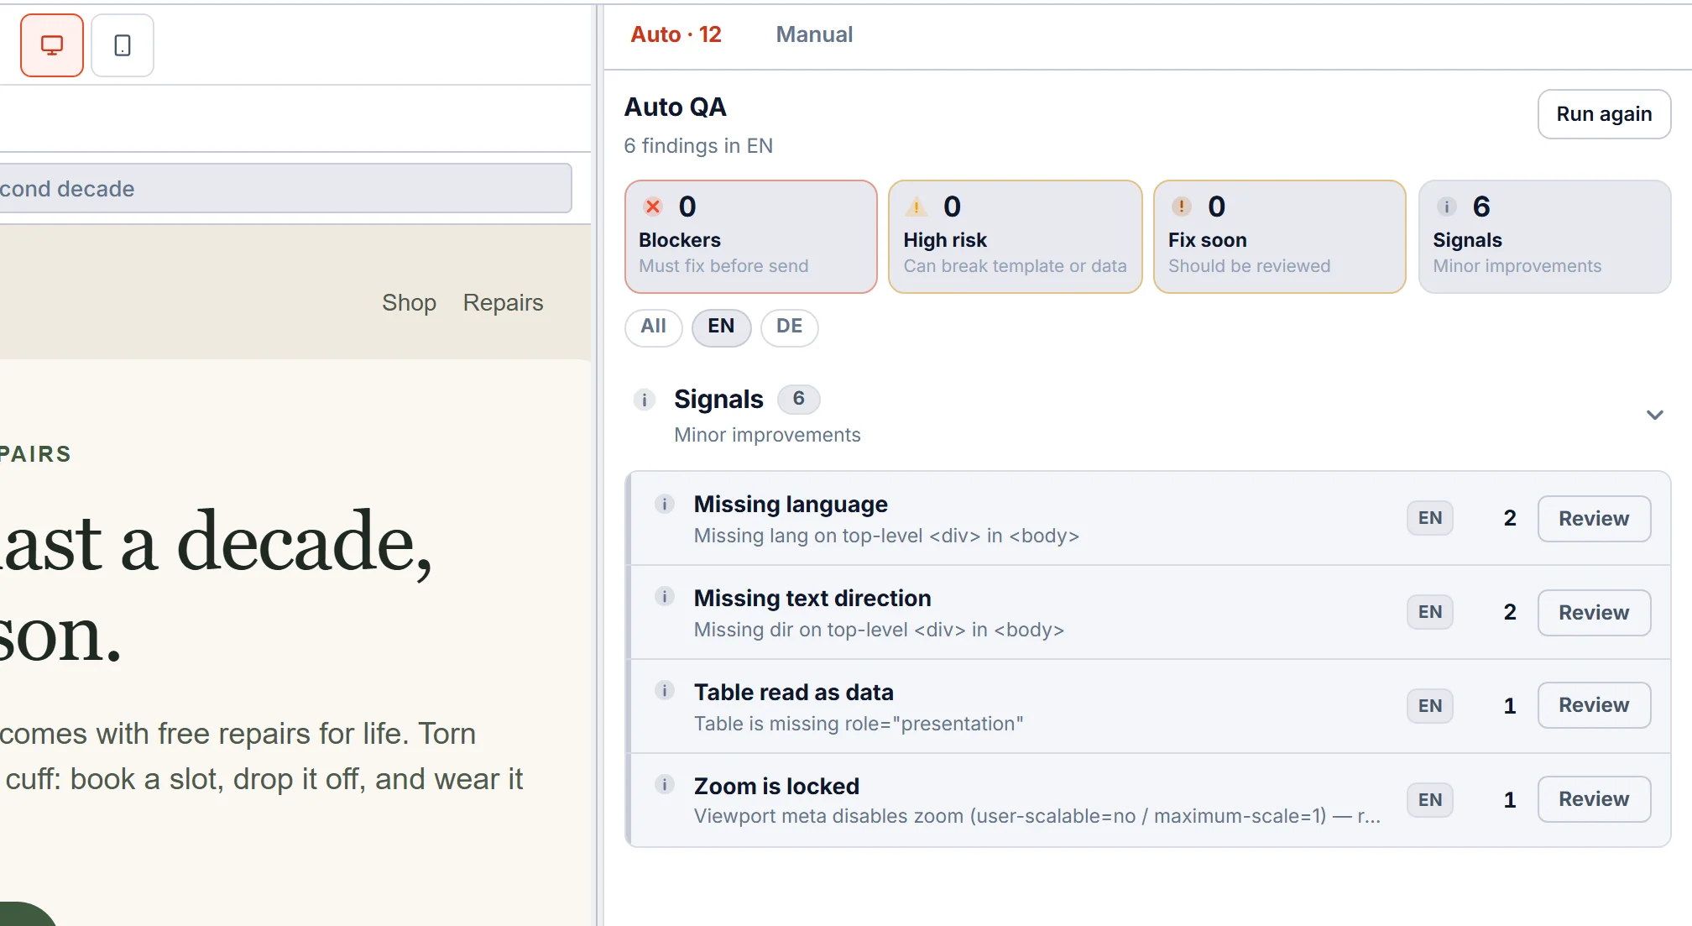Click 'Table is missing role="presentation"' description
The width and height of the screenshot is (1692, 926).
click(859, 724)
